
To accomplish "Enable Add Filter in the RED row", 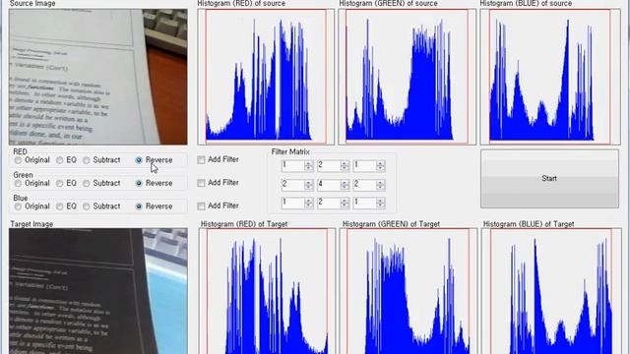I will (219, 159).
